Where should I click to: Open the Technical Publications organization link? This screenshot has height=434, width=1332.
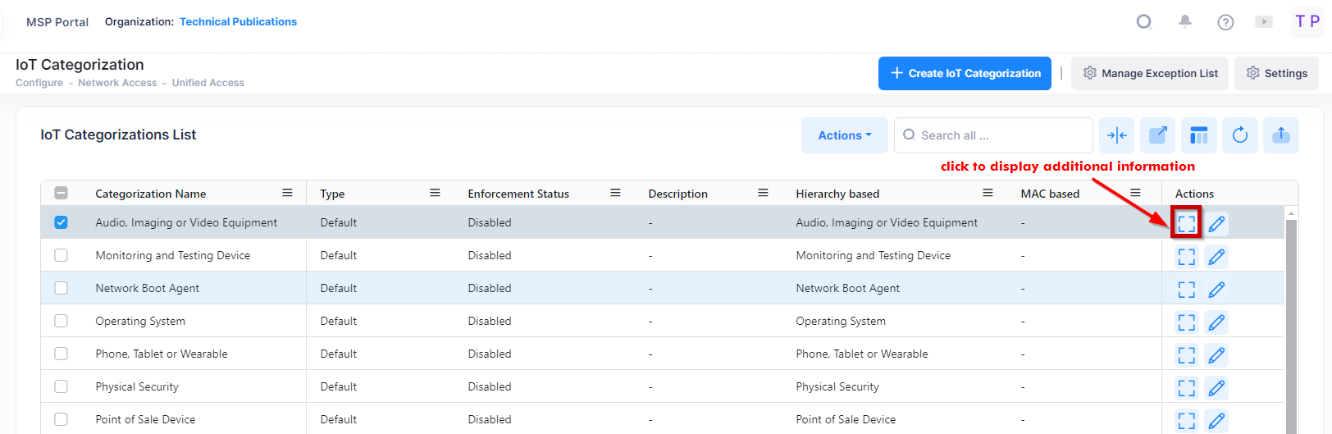[238, 22]
